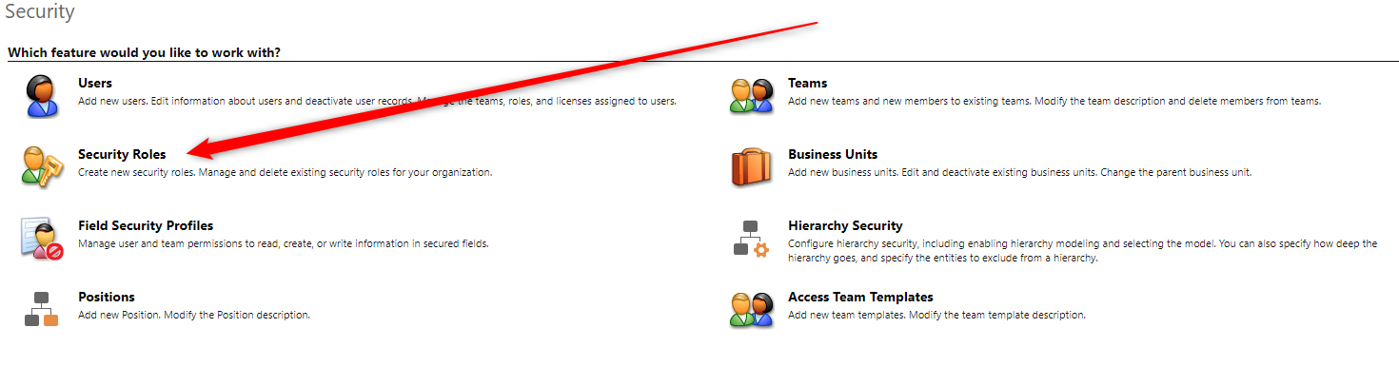Select the Positions hierarchy icon
Image resolution: width=1399 pixels, height=386 pixels.
pyautogui.click(x=41, y=309)
